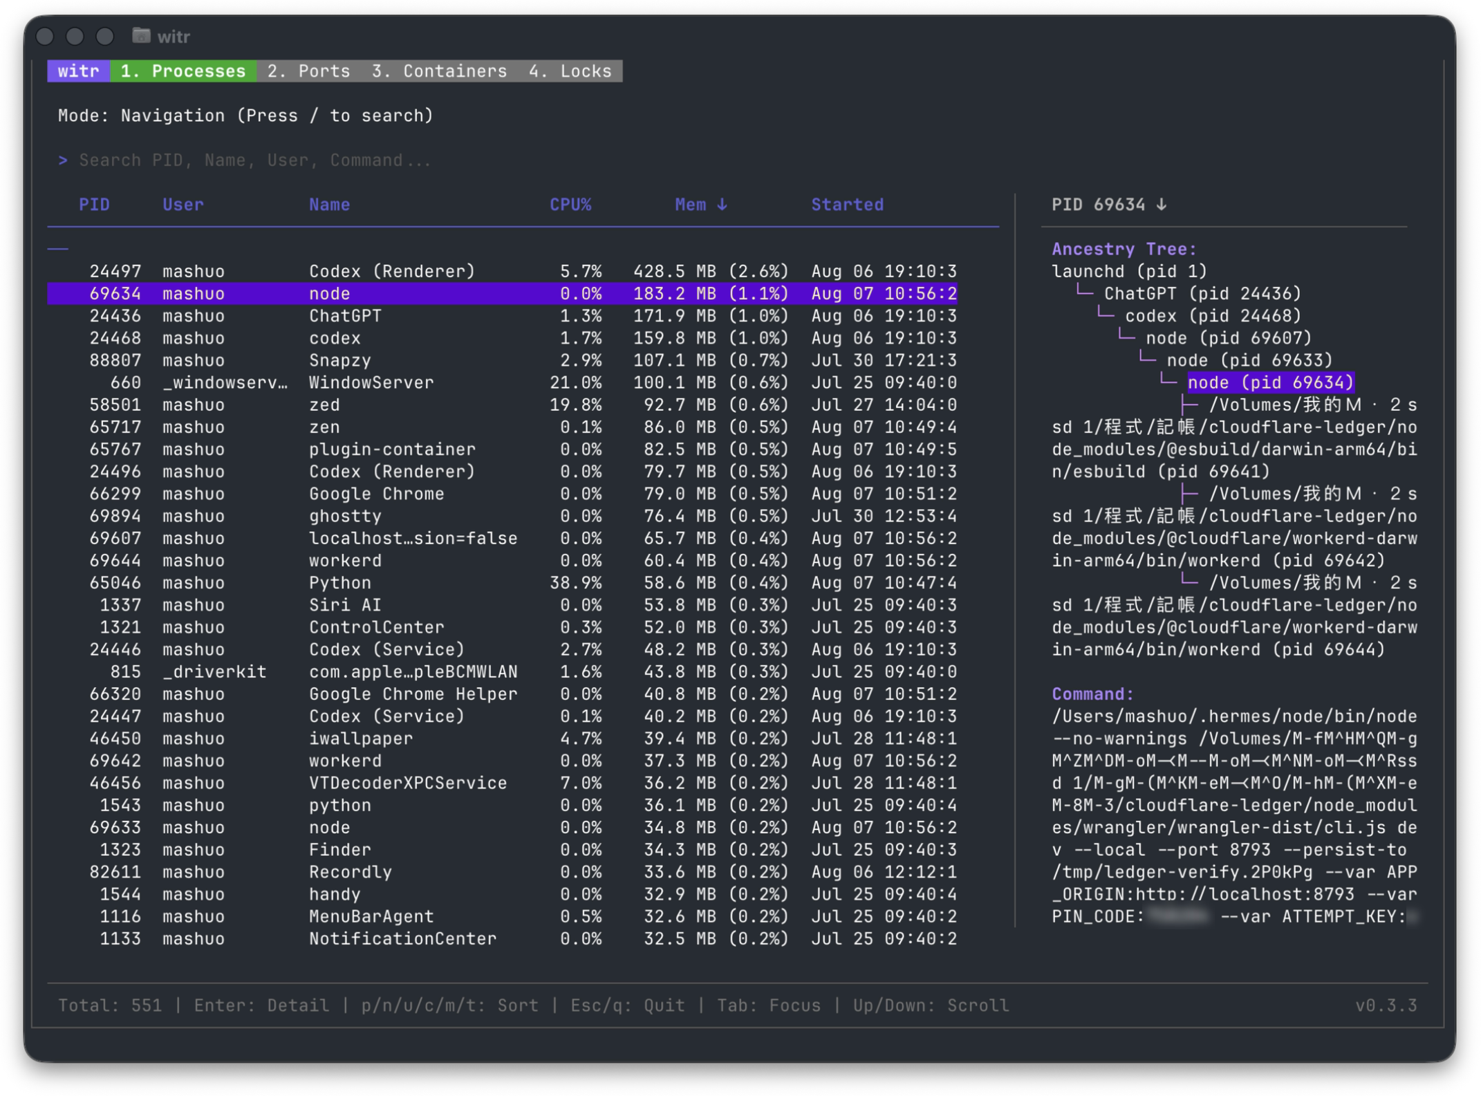Select the ghostty process row

502,516
